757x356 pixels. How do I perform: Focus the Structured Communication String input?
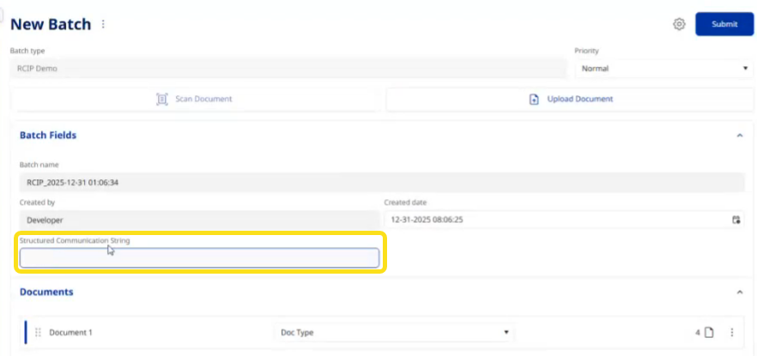199,257
